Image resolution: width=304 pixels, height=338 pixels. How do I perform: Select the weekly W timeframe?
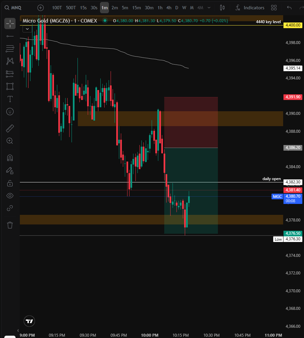tap(184, 8)
